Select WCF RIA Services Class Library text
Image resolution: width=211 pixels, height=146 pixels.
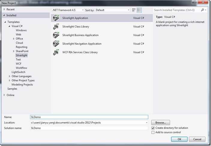pyautogui.click(x=80, y=52)
